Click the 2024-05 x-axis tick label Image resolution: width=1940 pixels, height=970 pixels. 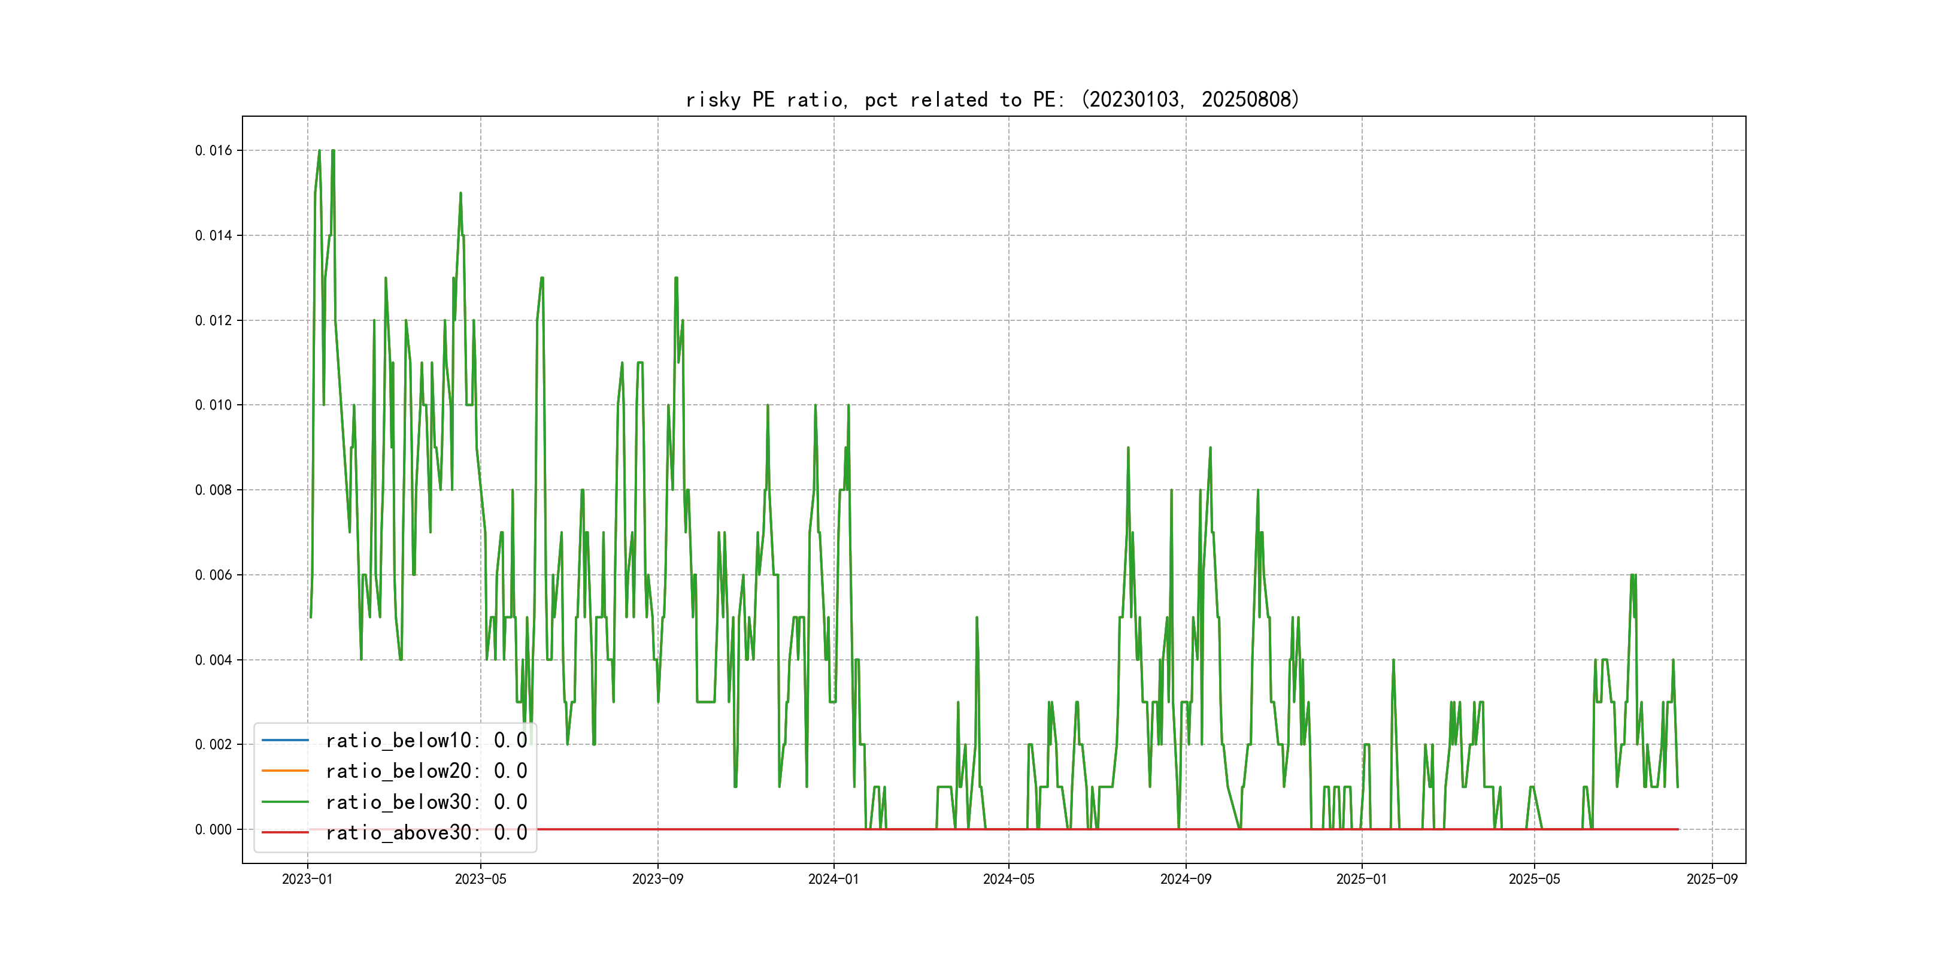pos(1008,879)
